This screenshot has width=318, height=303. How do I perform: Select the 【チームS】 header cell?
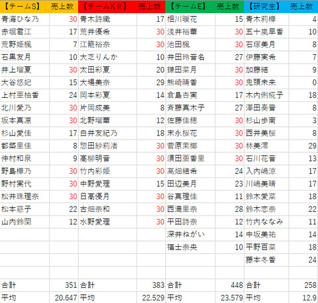[x=25, y=7]
